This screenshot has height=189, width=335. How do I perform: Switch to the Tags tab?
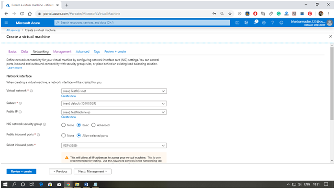click(x=97, y=52)
